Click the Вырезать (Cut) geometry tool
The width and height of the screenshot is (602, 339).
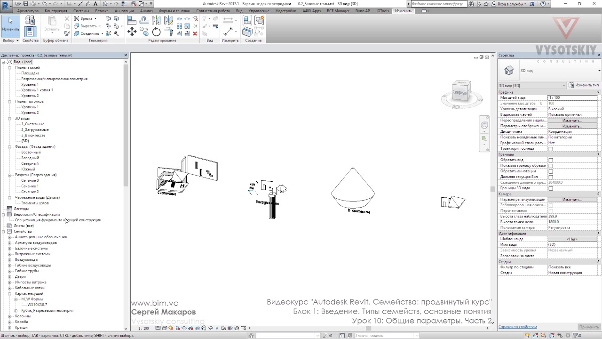(87, 26)
